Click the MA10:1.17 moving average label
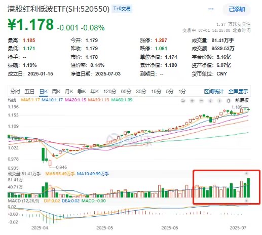262x235 pixels. pyautogui.click(x=52, y=100)
